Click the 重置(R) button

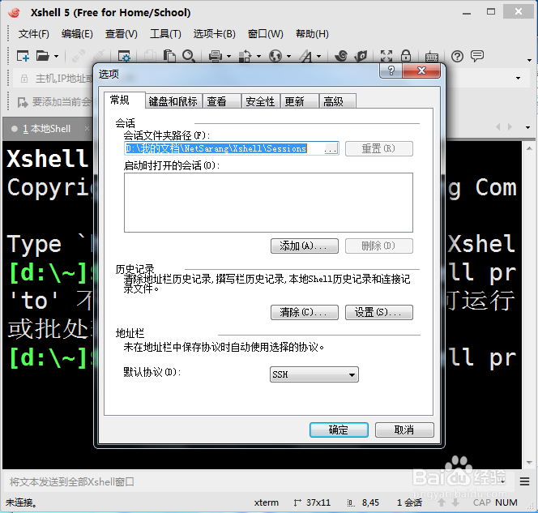click(x=379, y=148)
